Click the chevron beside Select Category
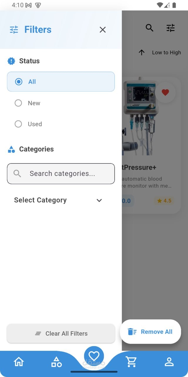 click(x=99, y=200)
